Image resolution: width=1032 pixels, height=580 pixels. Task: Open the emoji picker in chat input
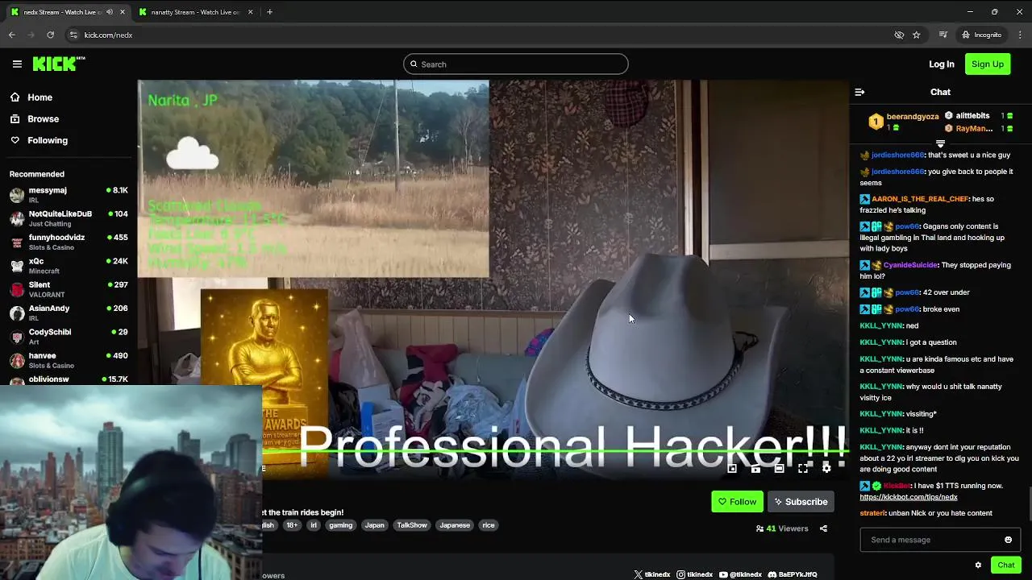[1008, 540]
